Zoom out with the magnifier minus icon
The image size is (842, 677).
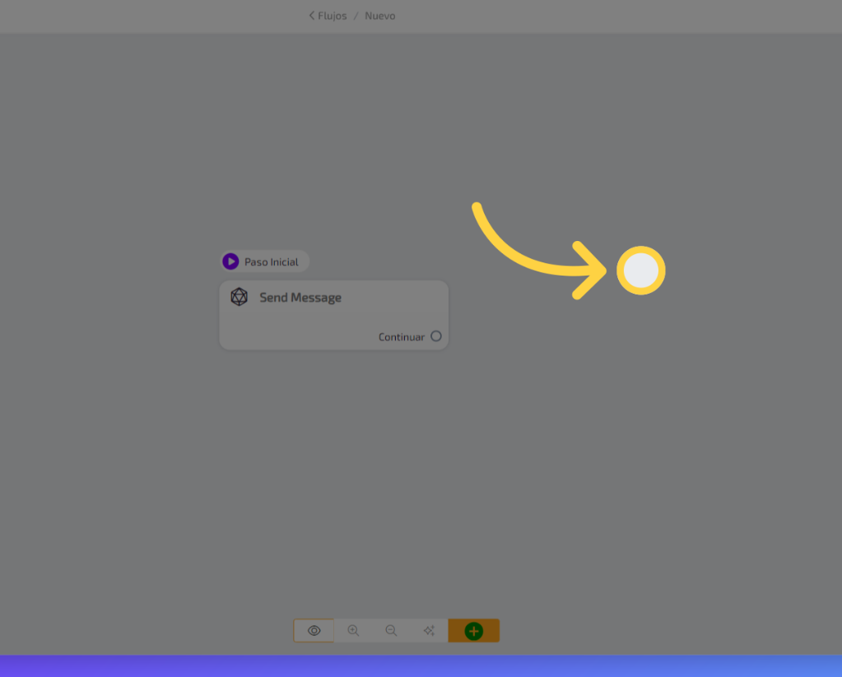tap(391, 631)
